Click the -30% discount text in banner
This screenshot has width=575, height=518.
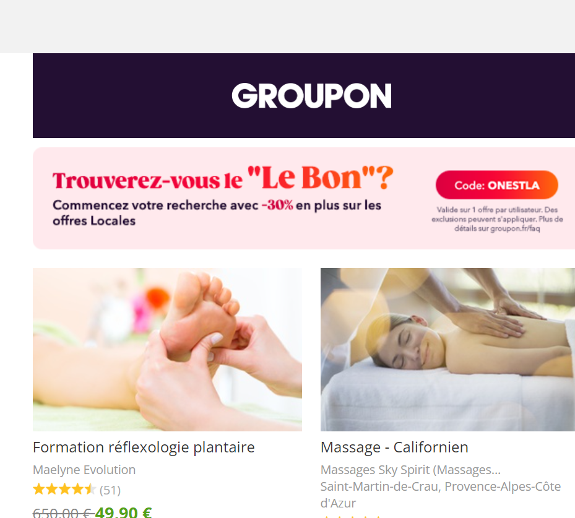(x=277, y=205)
